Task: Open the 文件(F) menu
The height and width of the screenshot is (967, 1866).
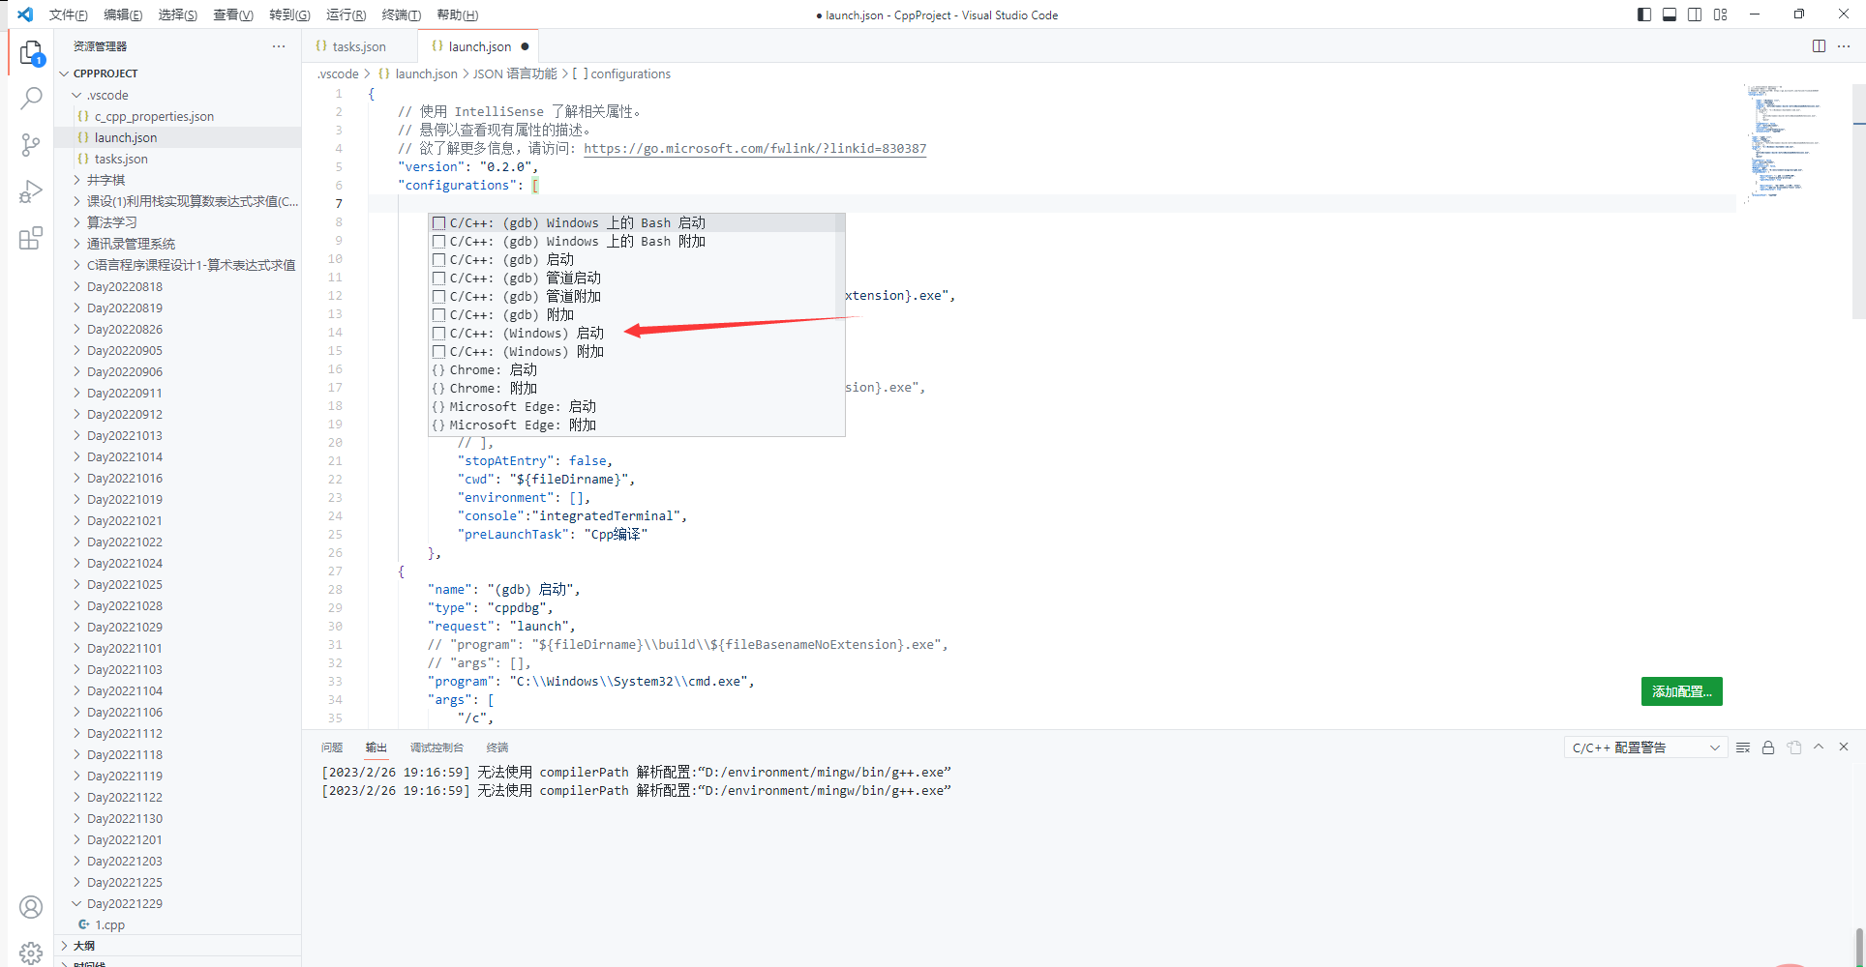Action: 68,15
